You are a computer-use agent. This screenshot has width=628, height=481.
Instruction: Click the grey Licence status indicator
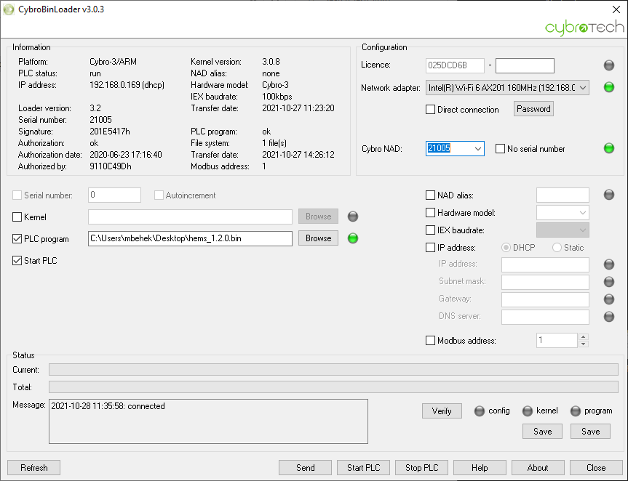609,65
